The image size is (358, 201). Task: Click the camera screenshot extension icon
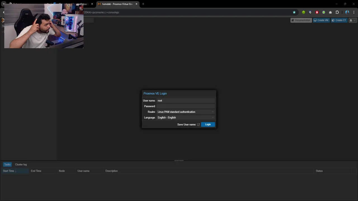tap(330, 12)
